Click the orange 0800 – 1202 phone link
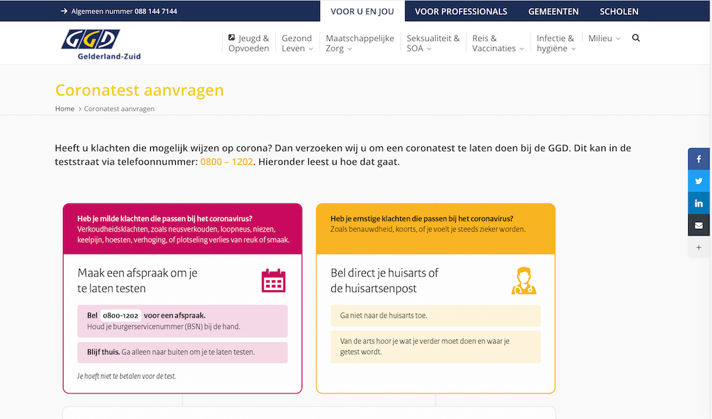Image resolution: width=712 pixels, height=419 pixels. click(227, 162)
